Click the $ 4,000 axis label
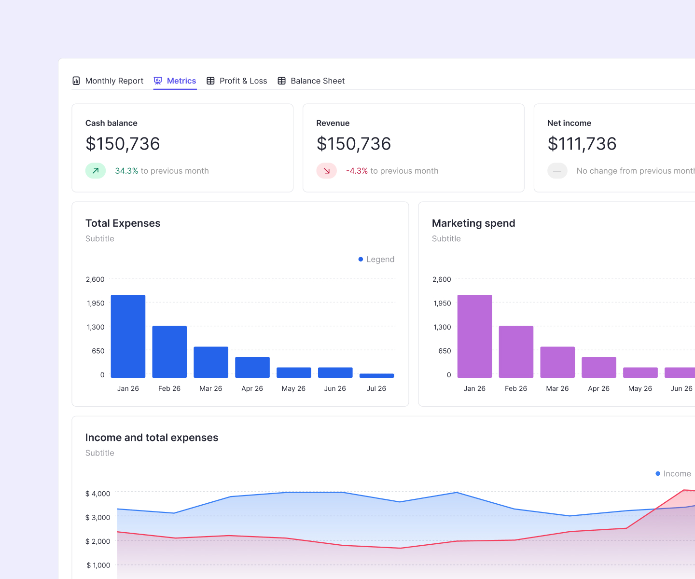695x579 pixels. tap(98, 494)
